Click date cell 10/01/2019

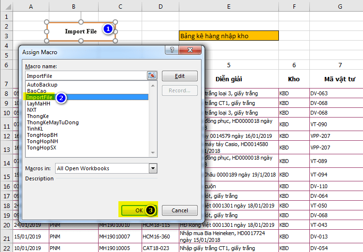(31, 248)
